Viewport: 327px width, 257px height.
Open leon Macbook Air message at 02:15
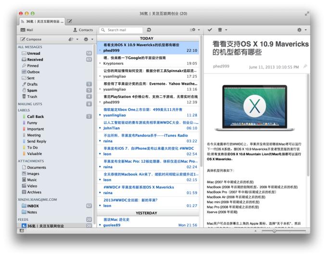tap(148, 177)
